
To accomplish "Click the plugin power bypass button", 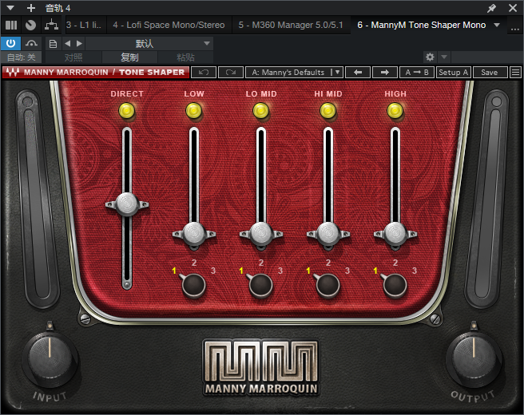I will (11, 43).
